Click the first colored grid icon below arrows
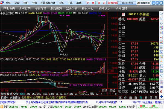 (161, 28)
